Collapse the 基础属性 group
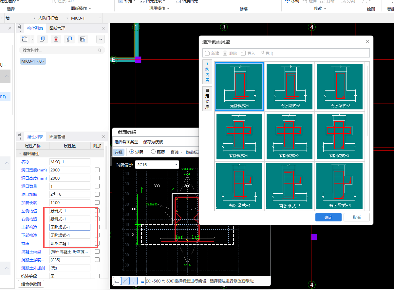Screen dimensions: 394x290 20,153
